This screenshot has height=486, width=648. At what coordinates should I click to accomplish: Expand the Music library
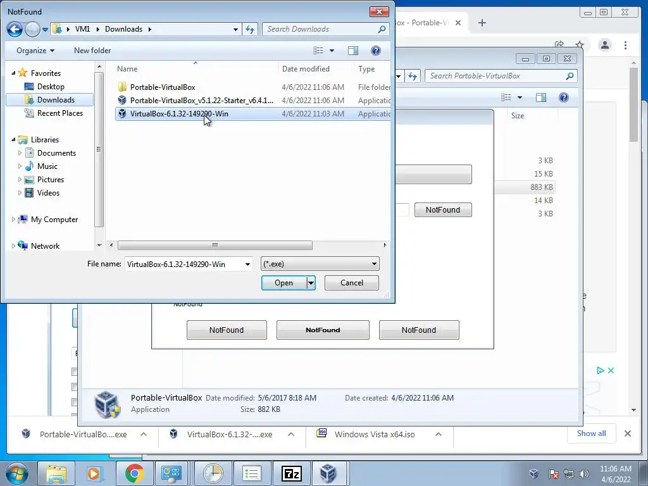(20, 166)
